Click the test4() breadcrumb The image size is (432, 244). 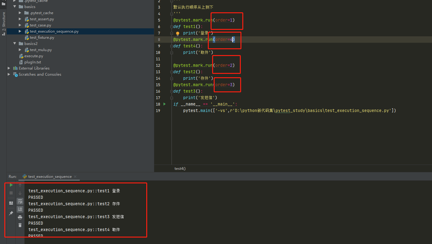[180, 169]
